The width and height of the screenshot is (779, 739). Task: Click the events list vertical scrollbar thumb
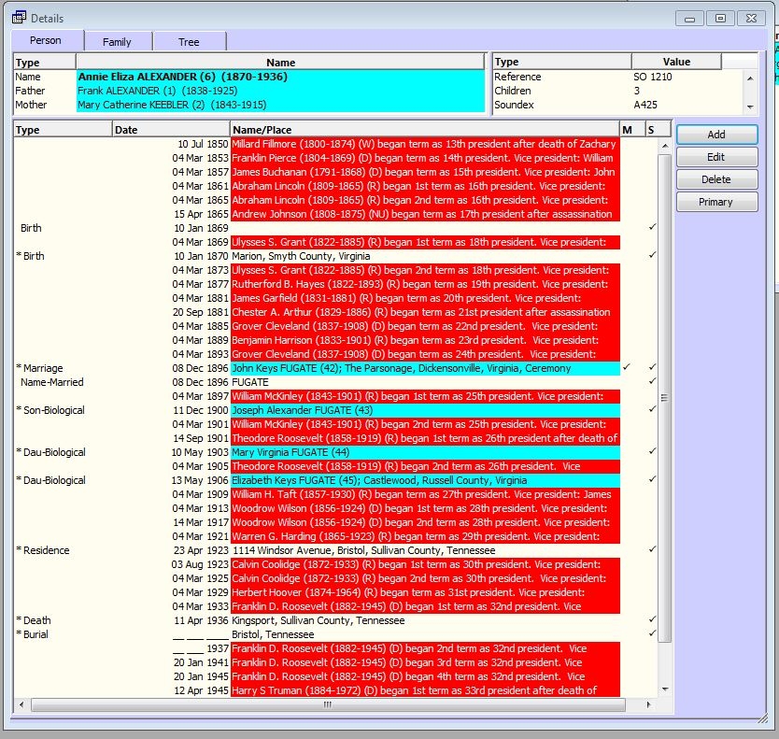665,398
